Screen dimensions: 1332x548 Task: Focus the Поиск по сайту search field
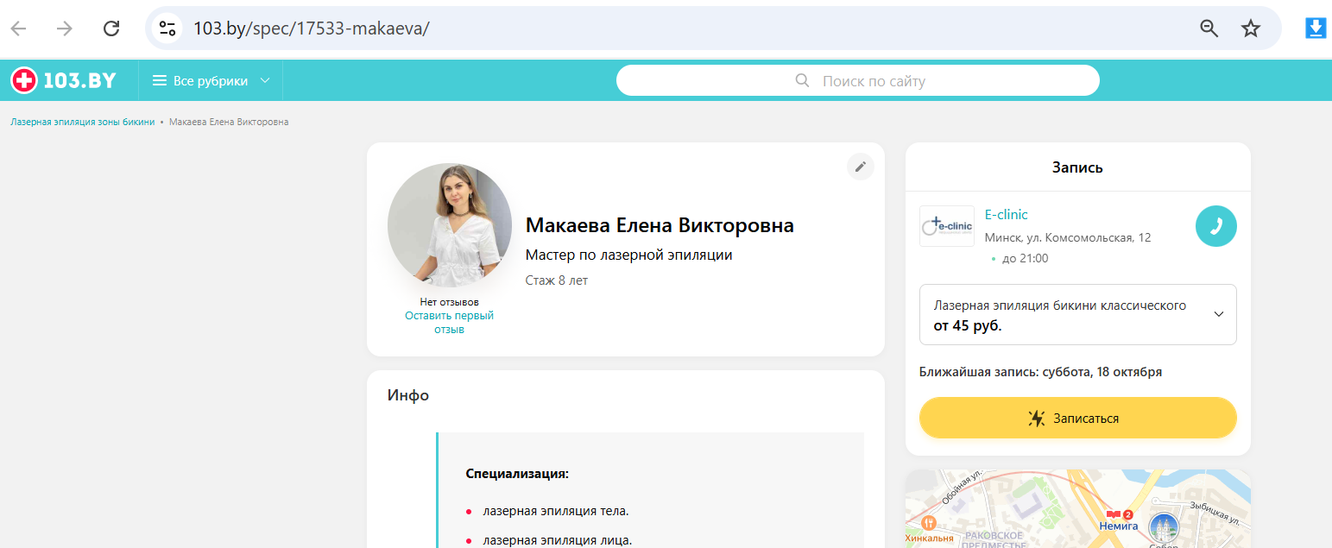(x=857, y=81)
